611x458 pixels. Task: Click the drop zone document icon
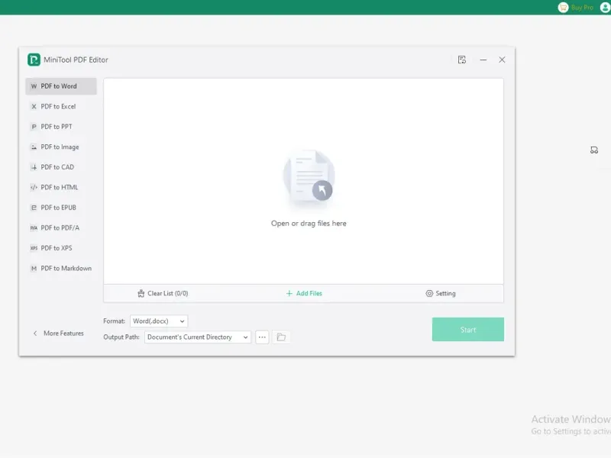tap(309, 176)
